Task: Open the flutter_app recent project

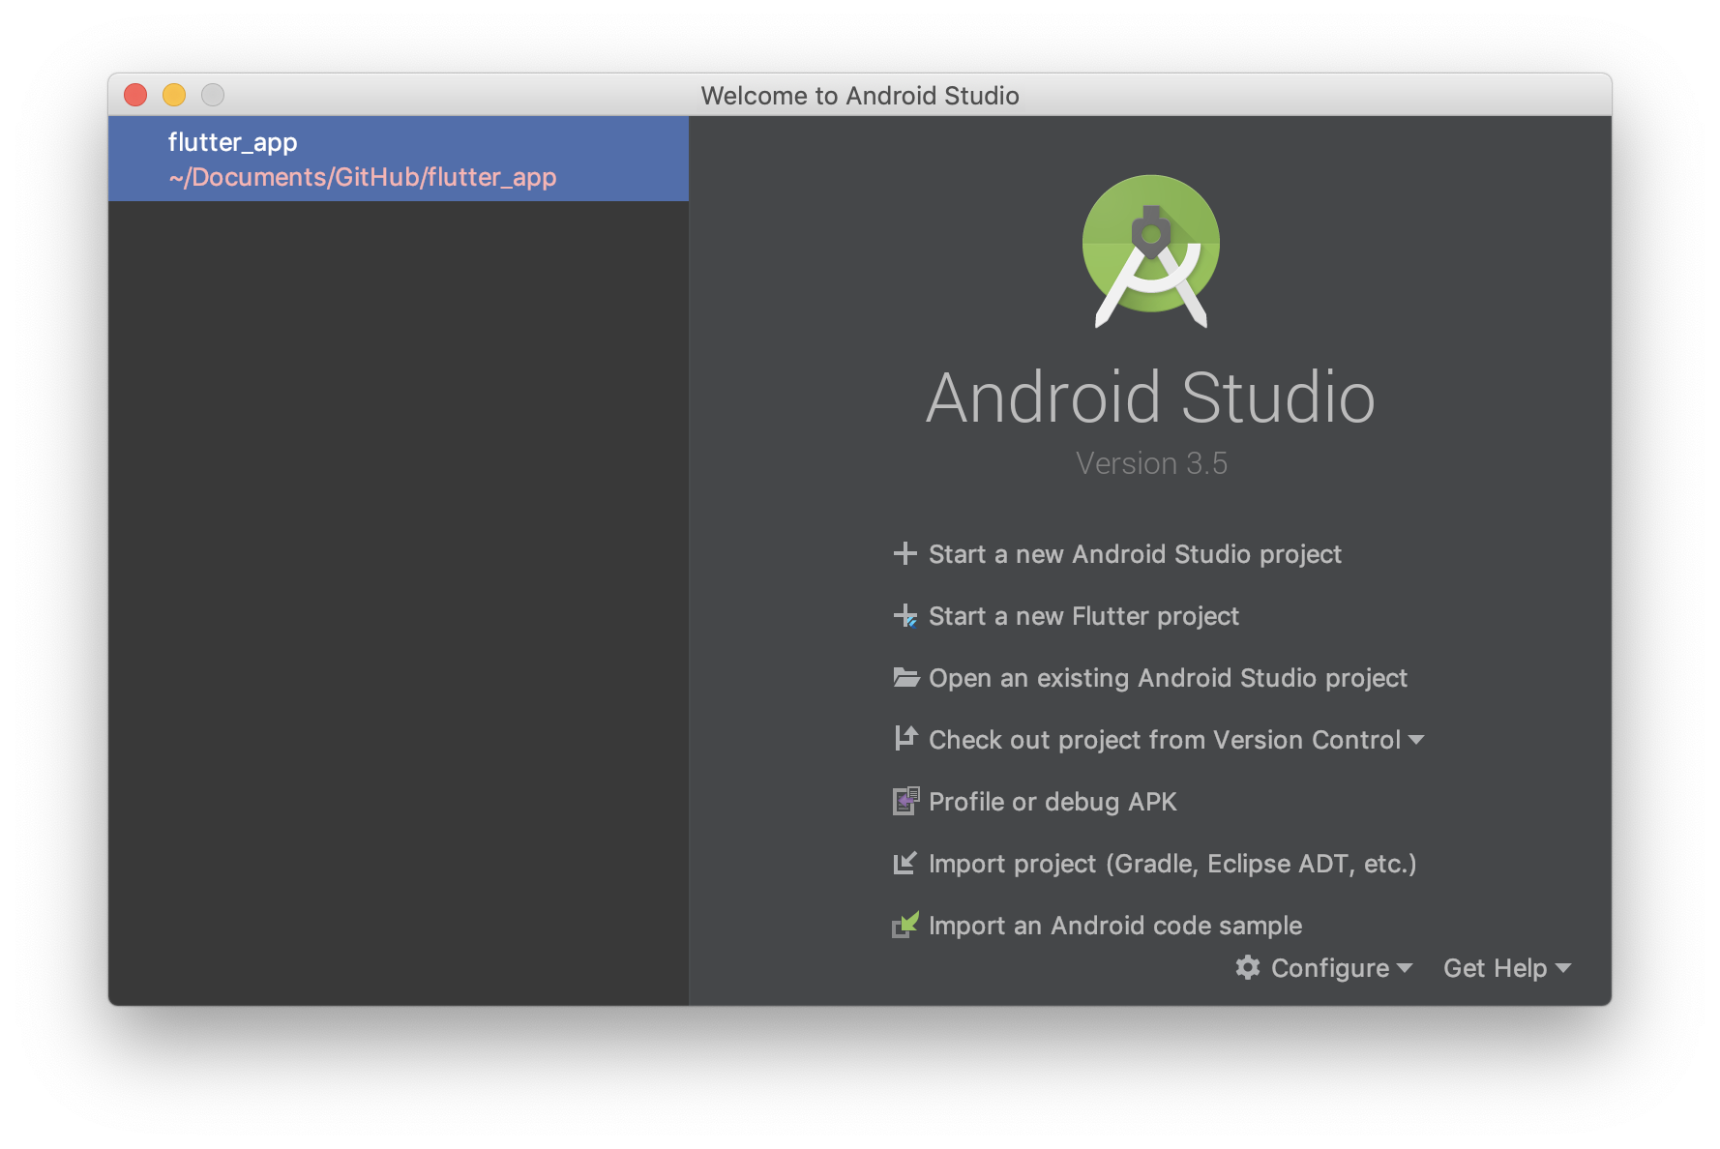Action: click(399, 159)
